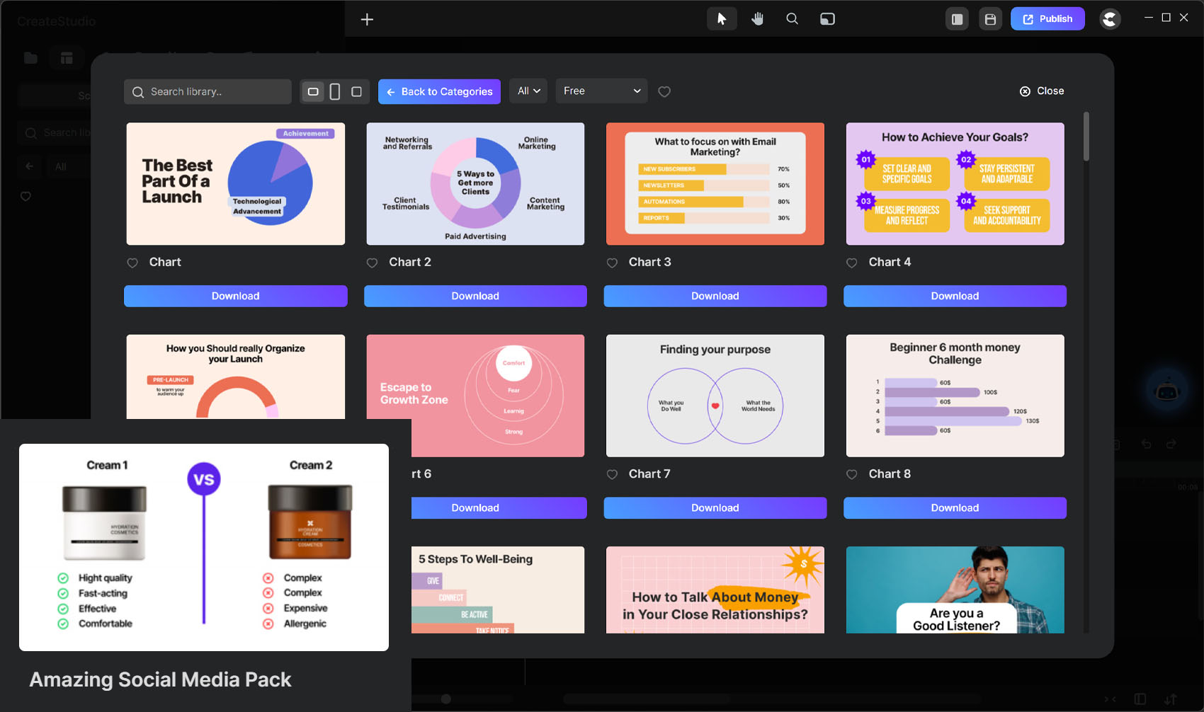Viewport: 1204px width, 712px height.
Task: Click the zoom magnifier tool
Action: click(792, 19)
